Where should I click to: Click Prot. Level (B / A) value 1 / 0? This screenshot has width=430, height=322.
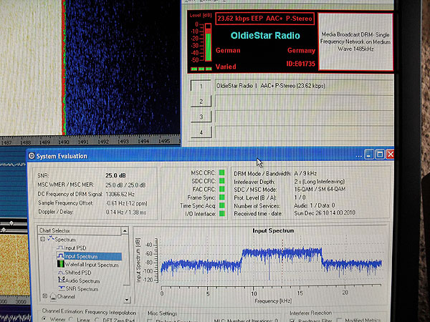(300, 197)
